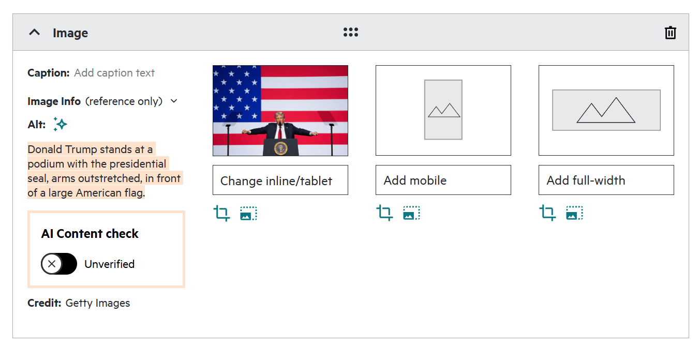The width and height of the screenshot is (699, 346).
Task: Click the Add mobile button
Action: pyautogui.click(x=443, y=180)
